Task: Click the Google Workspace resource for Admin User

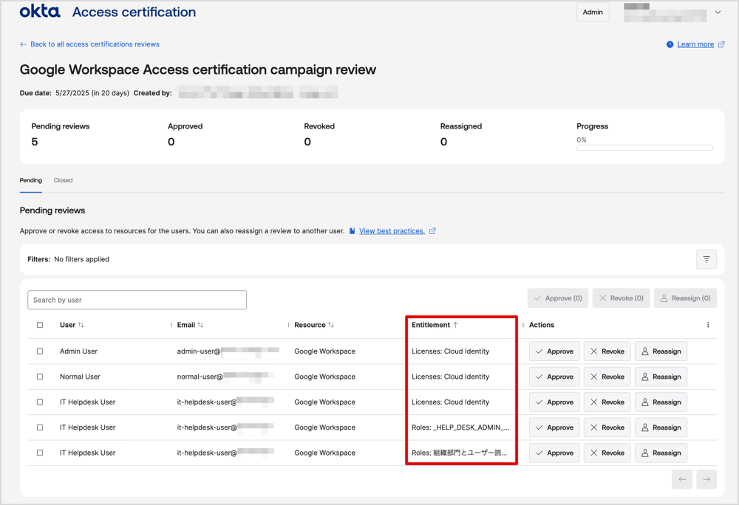Action: 324,351
